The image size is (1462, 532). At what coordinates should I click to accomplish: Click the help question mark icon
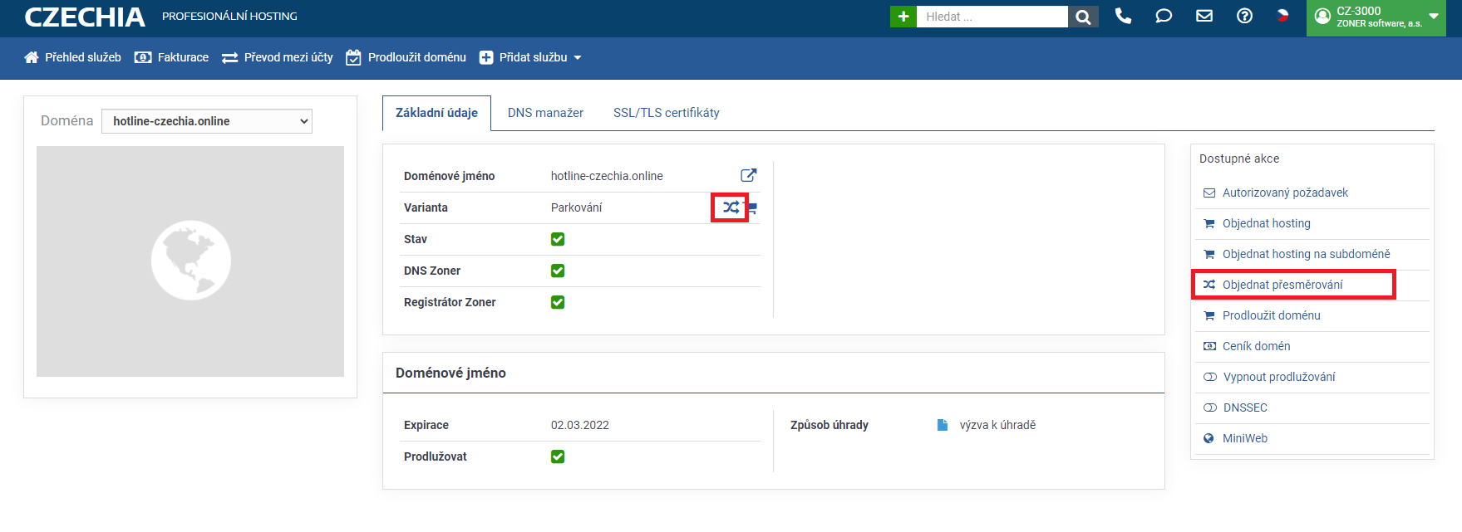coord(1244,16)
